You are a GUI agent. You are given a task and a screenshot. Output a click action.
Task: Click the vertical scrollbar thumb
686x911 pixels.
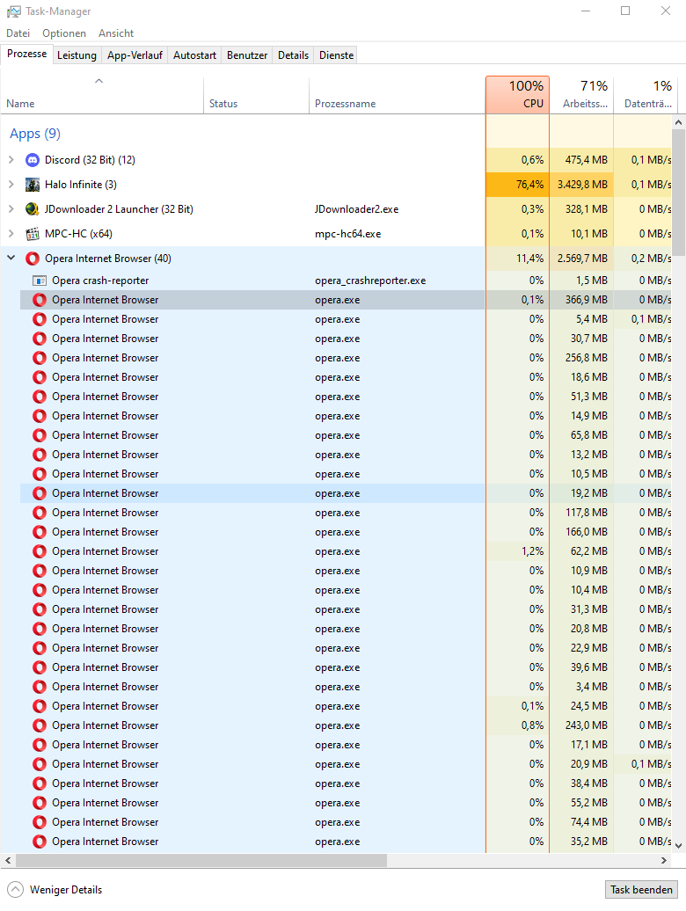tap(678, 193)
